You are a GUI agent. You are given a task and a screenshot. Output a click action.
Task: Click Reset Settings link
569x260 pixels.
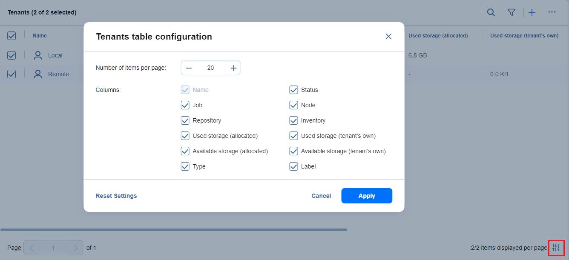click(x=116, y=196)
